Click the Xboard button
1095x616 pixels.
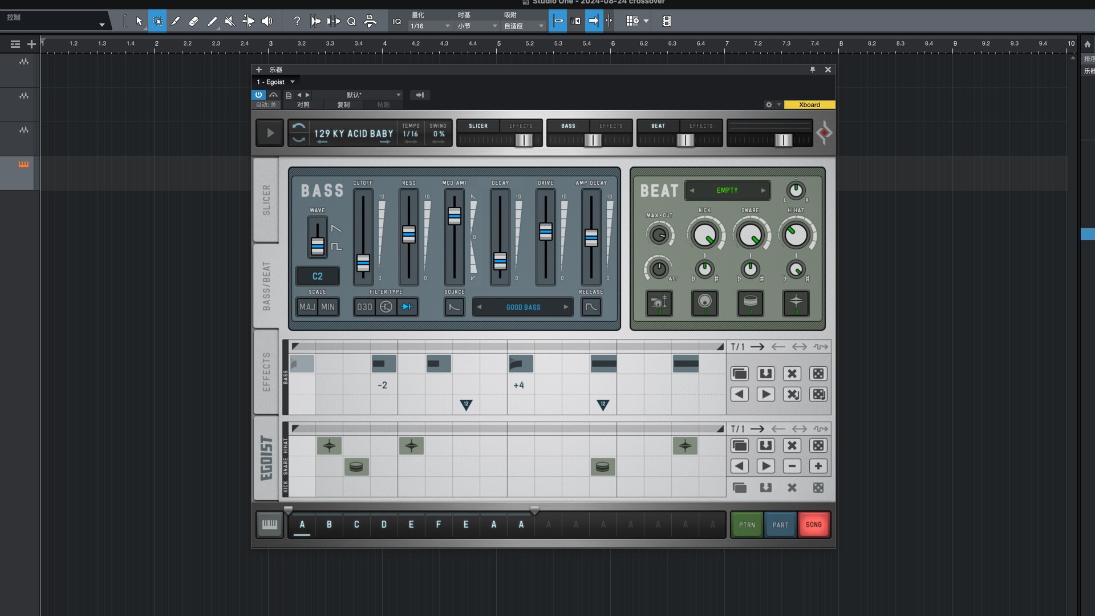pos(809,104)
